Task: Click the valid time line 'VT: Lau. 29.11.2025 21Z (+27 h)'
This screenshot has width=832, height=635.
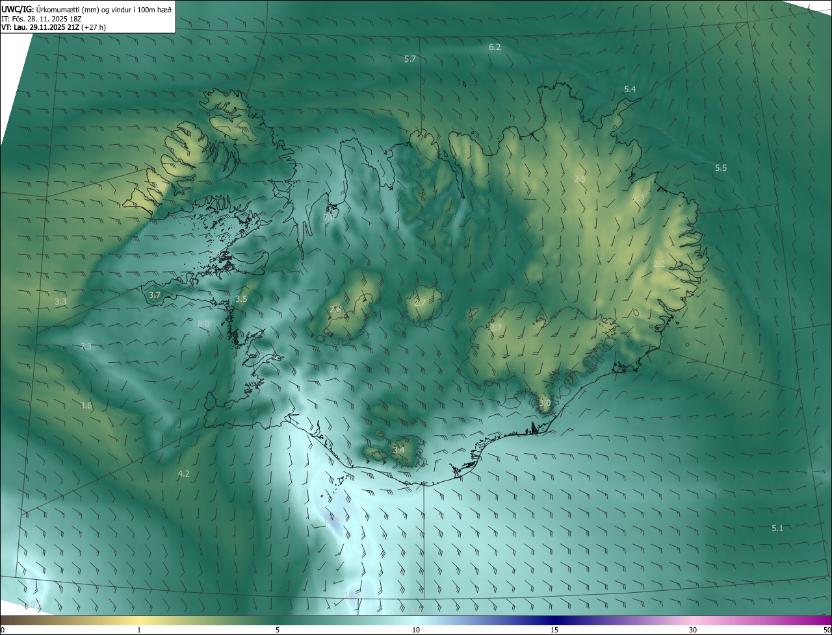Action: click(x=53, y=27)
